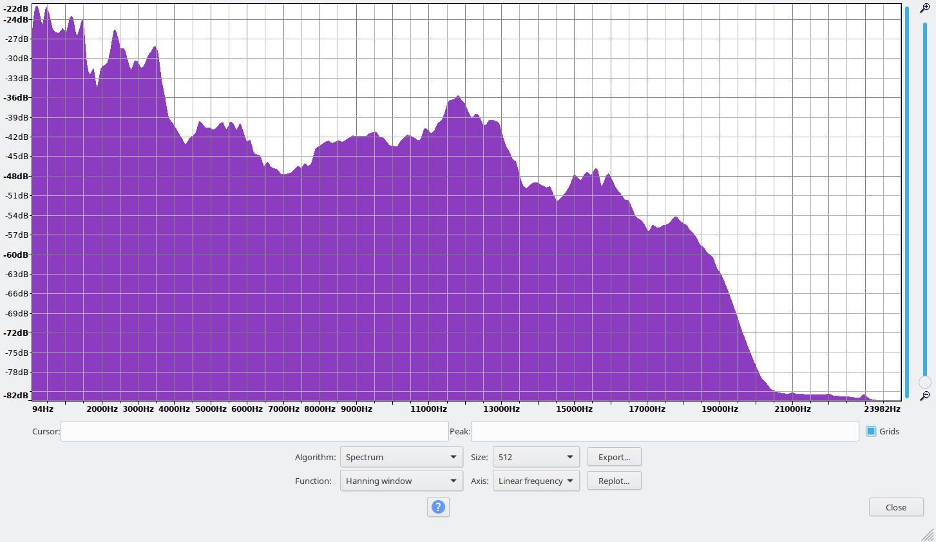
Task: Click the vertical pan scrollbar beside the plot
Action: [x=907, y=202]
